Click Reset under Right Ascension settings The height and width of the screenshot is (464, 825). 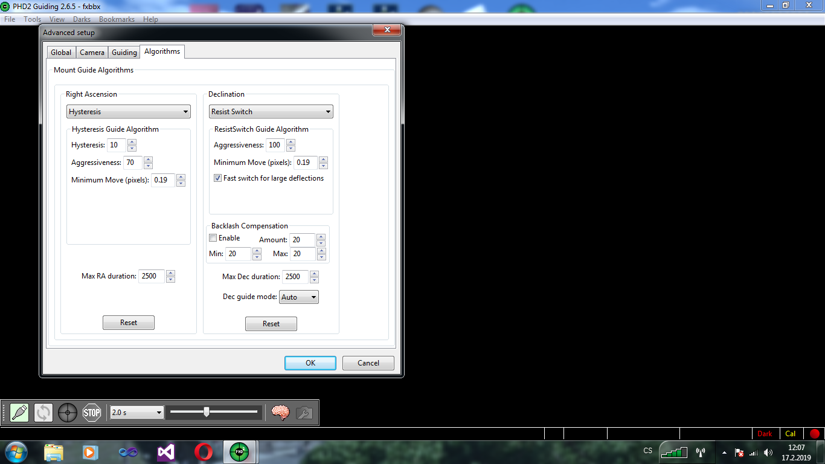pyautogui.click(x=129, y=323)
